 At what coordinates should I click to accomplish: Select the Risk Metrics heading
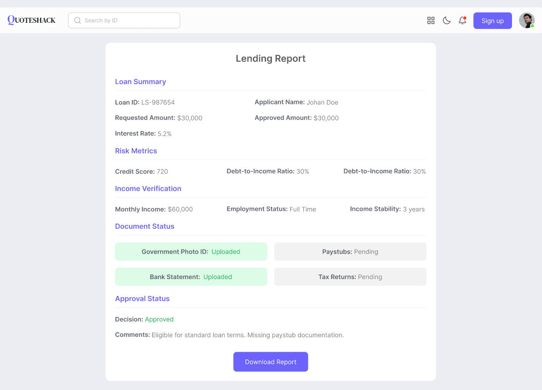[136, 150]
